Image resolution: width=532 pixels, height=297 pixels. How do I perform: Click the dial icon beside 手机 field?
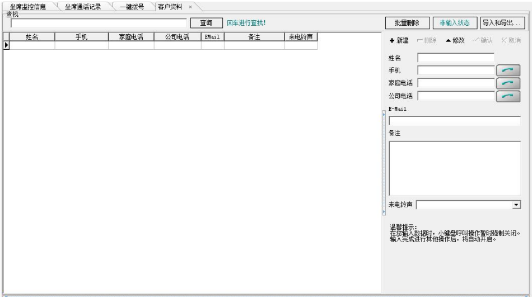point(508,70)
